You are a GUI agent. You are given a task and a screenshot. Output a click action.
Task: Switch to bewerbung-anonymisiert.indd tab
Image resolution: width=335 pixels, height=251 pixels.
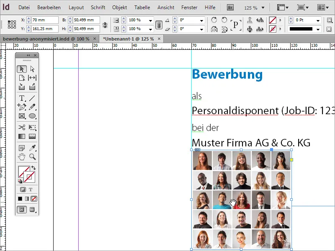(46, 39)
